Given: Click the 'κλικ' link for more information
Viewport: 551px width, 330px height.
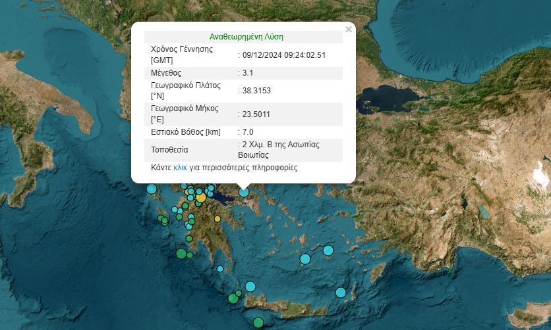Looking at the screenshot, I should pyautogui.click(x=180, y=168).
